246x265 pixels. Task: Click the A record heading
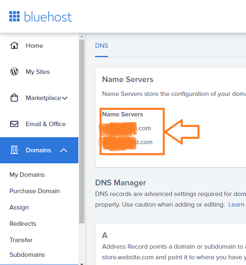(x=105, y=235)
